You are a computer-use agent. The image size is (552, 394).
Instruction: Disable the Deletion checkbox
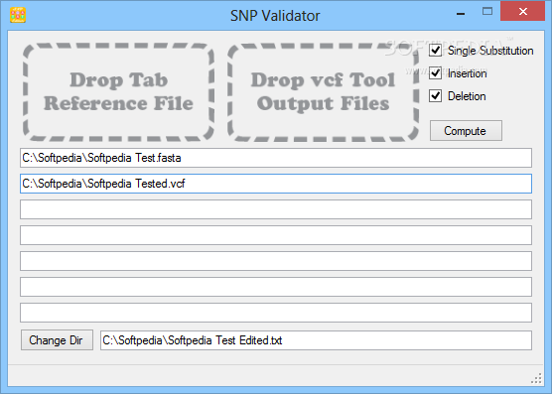[436, 96]
